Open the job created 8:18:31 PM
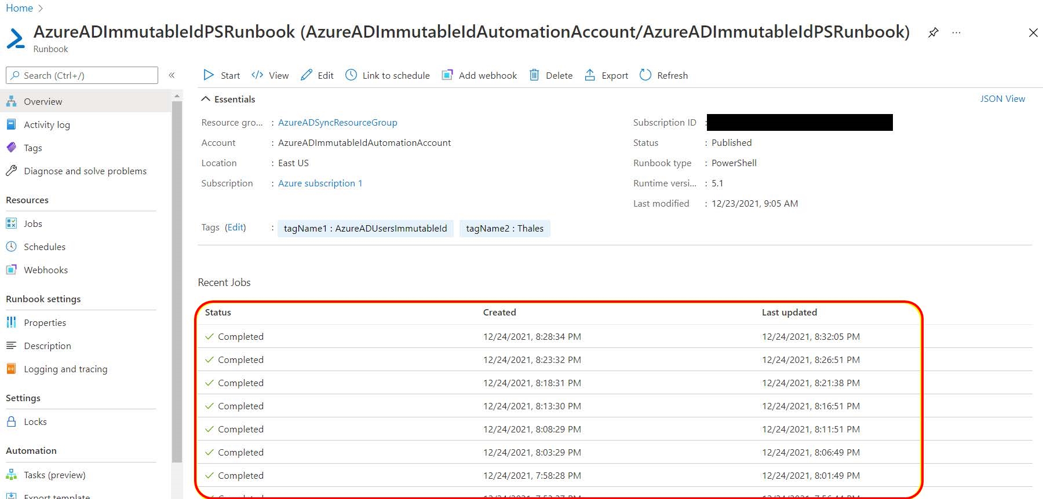Image resolution: width=1043 pixels, height=499 pixels. click(615, 383)
